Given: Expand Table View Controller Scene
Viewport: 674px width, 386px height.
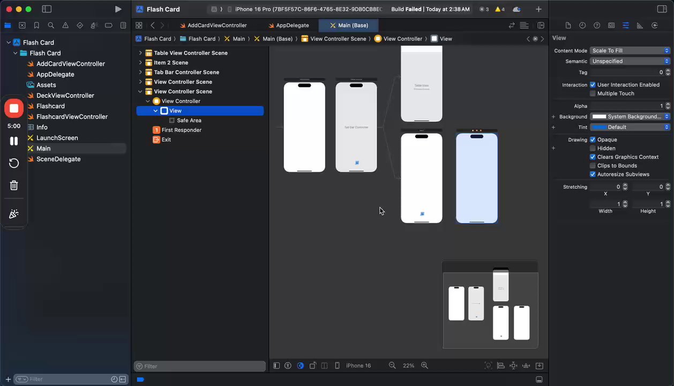Looking at the screenshot, I should click(140, 53).
